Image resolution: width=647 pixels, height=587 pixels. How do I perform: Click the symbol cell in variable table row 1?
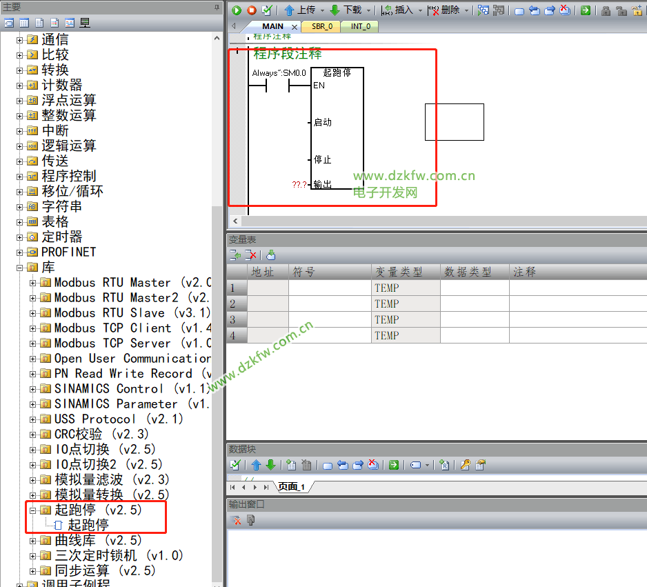click(x=329, y=288)
